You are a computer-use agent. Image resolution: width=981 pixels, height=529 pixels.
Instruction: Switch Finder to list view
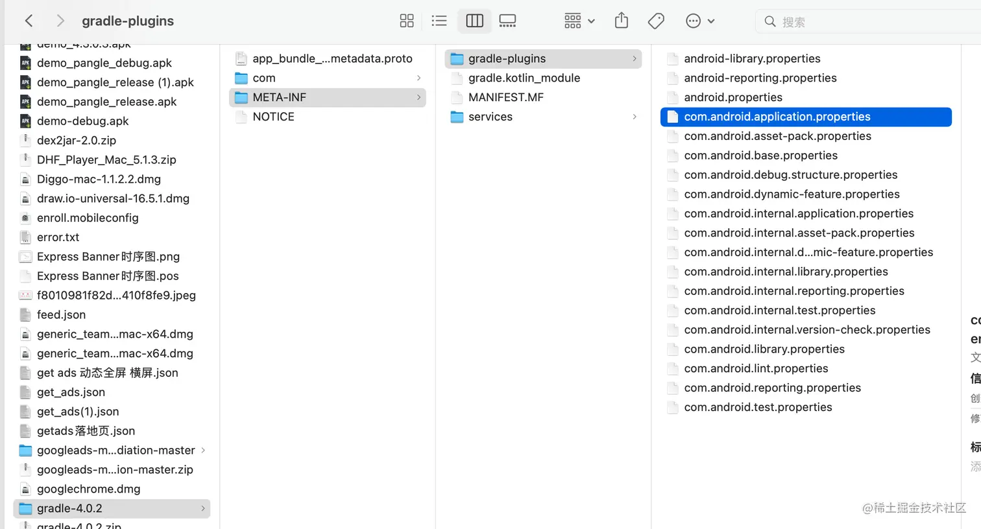(x=439, y=21)
